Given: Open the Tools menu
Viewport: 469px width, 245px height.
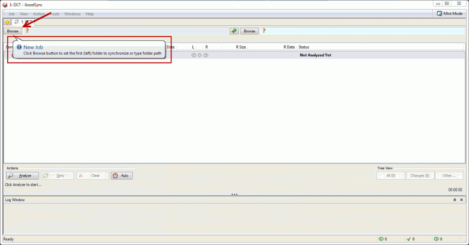Looking at the screenshot, I should click(x=55, y=14).
